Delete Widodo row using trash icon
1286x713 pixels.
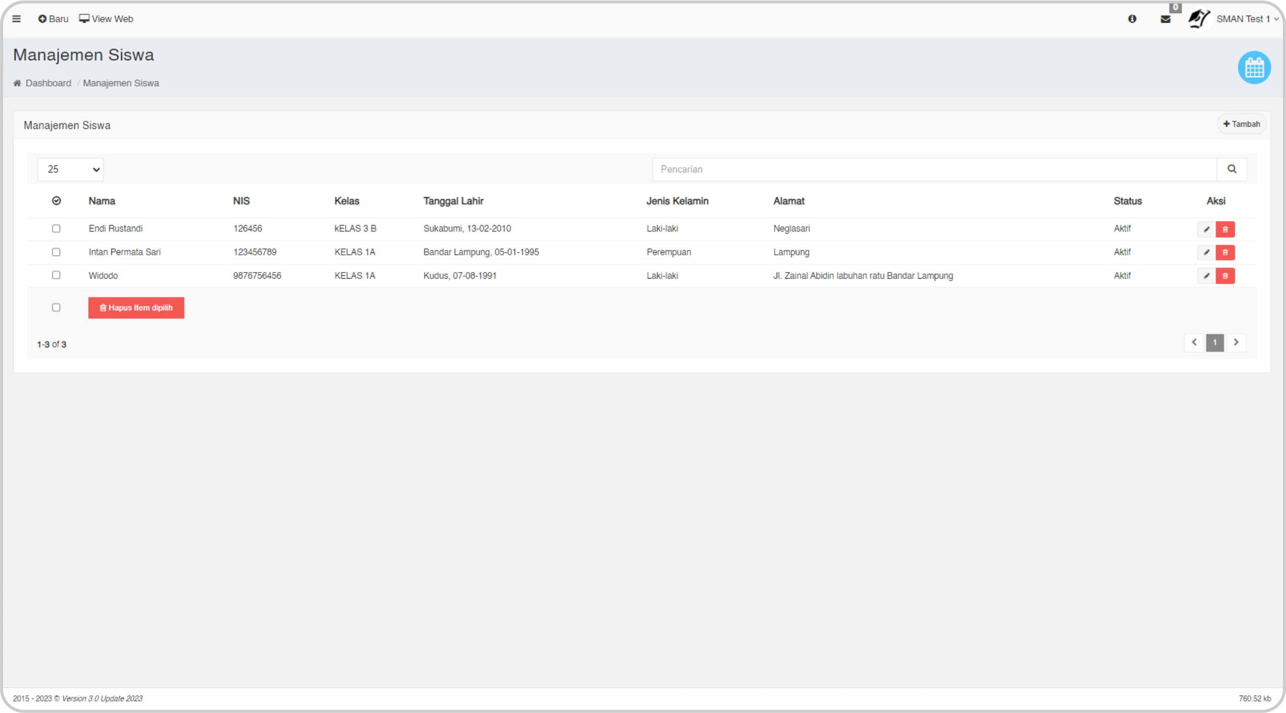pyautogui.click(x=1225, y=276)
